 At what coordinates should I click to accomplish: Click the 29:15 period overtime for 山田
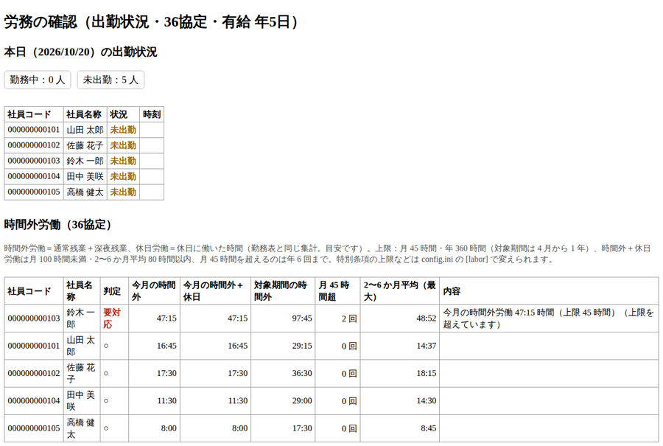point(302,346)
